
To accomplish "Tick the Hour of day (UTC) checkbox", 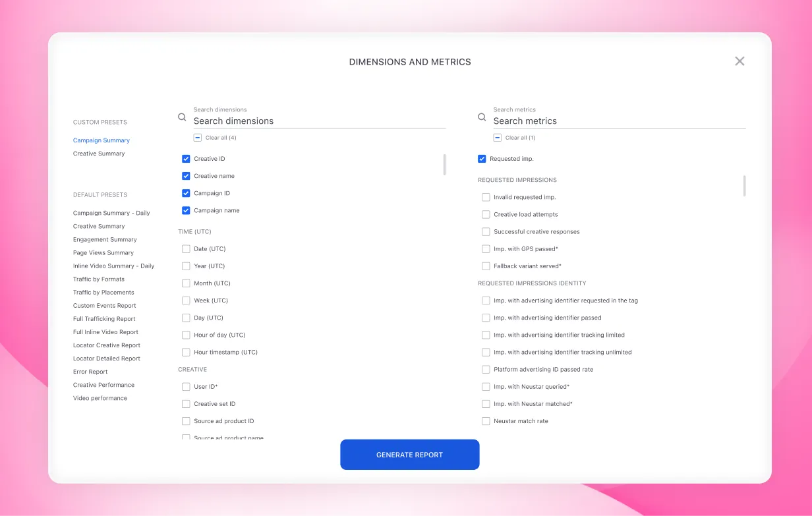I will coord(186,335).
